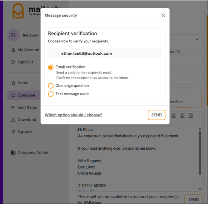Go to Home via house icon
Image resolution: width=208 pixels, height=204 pixels.
(x=13, y=83)
